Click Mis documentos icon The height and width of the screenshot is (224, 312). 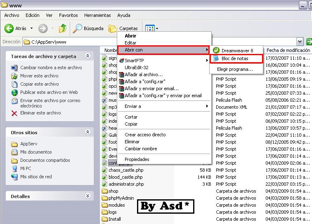pyautogui.click(x=14, y=152)
